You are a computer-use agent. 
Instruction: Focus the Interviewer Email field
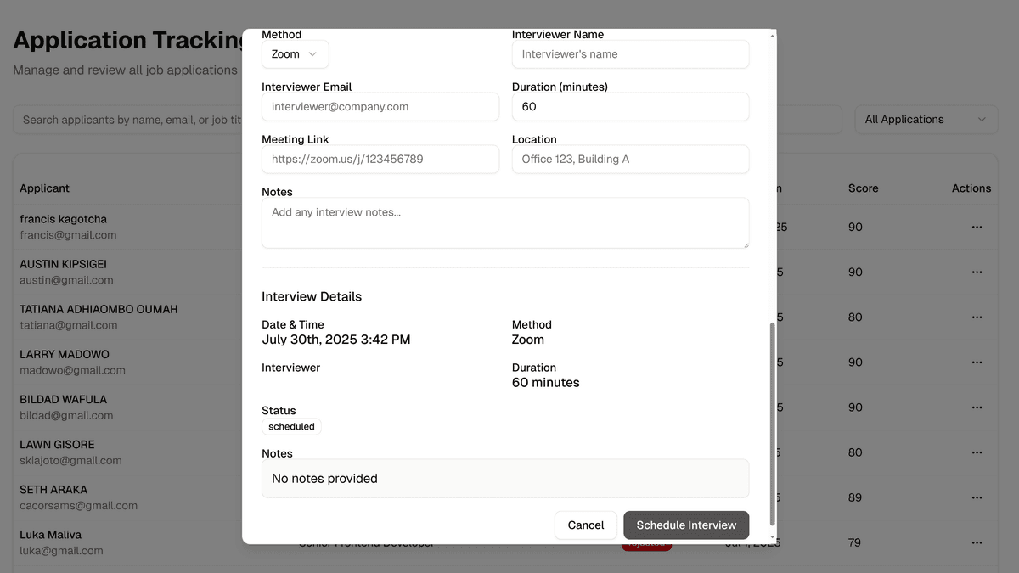point(380,107)
